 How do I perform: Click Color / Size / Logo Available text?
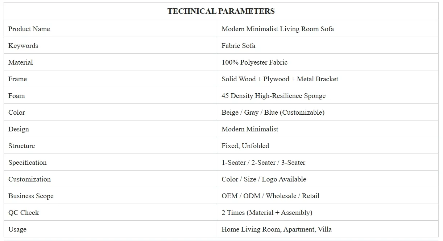pyautogui.click(x=264, y=179)
